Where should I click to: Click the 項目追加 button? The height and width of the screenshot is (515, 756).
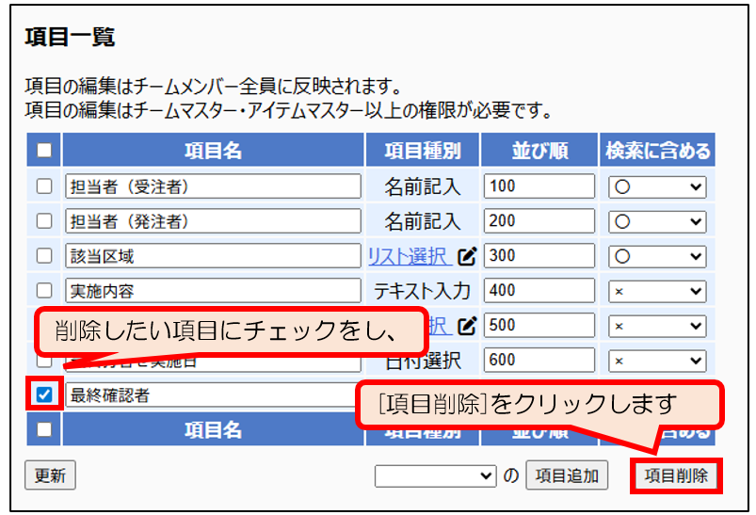click(x=567, y=475)
